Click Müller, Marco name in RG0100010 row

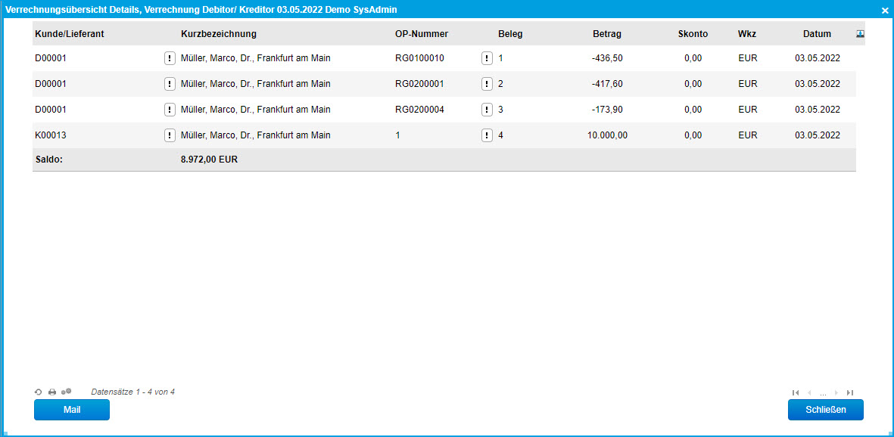[x=255, y=58]
